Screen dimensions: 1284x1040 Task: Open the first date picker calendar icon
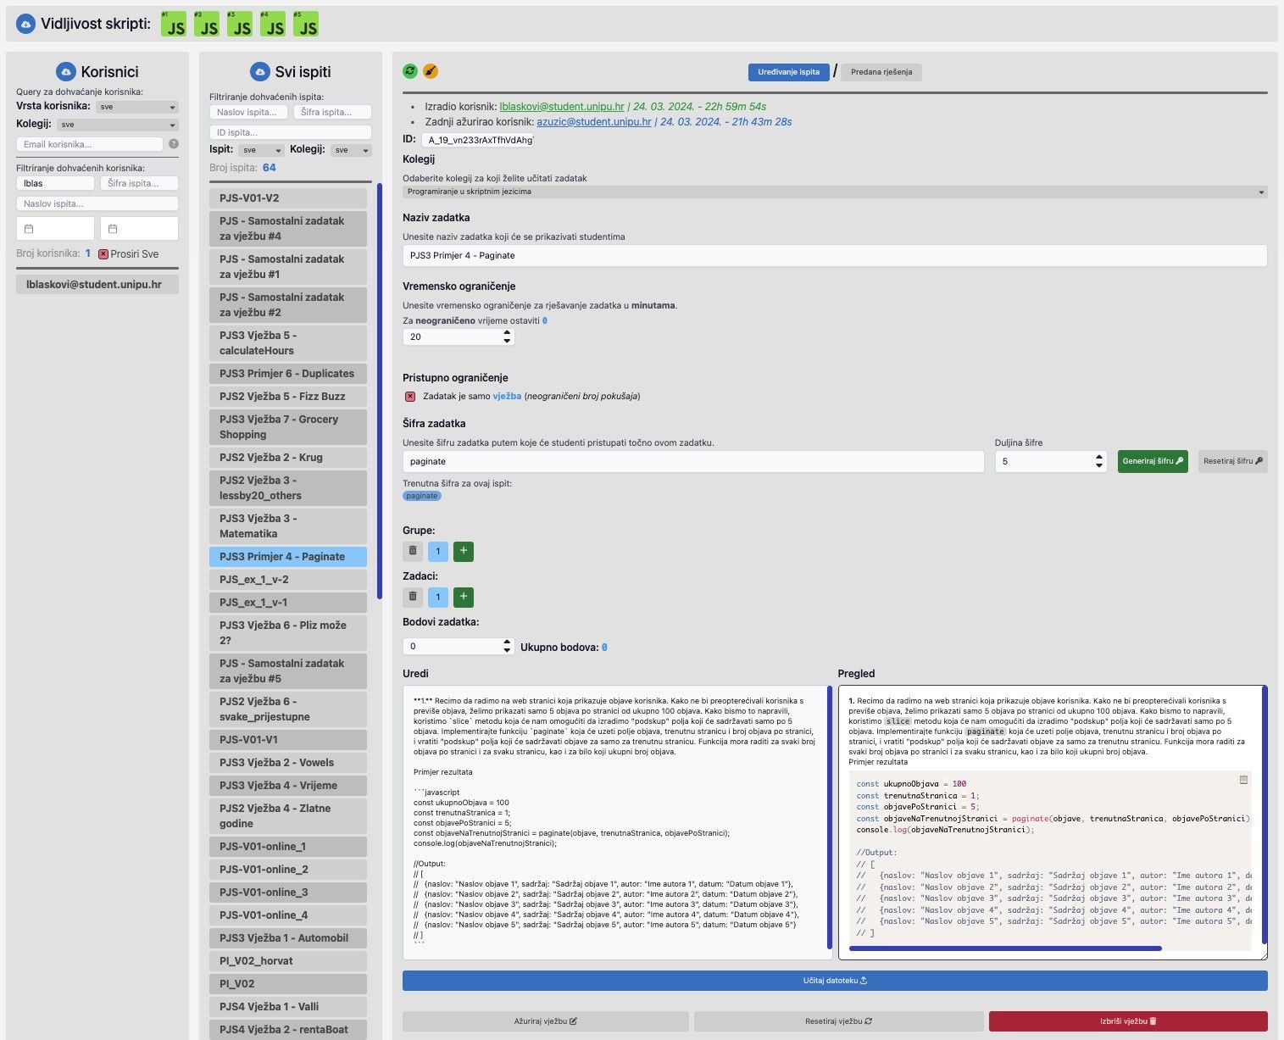pyautogui.click(x=29, y=229)
